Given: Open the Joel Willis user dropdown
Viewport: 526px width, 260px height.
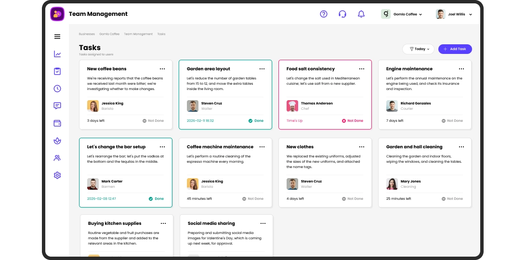Looking at the screenshot, I should [x=454, y=14].
